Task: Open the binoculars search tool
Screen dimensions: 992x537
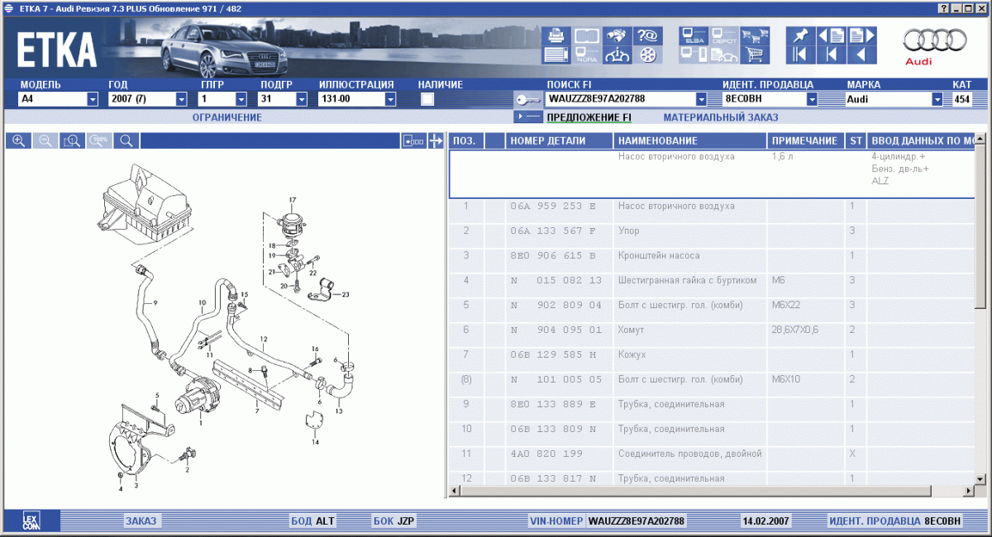Action: click(617, 36)
